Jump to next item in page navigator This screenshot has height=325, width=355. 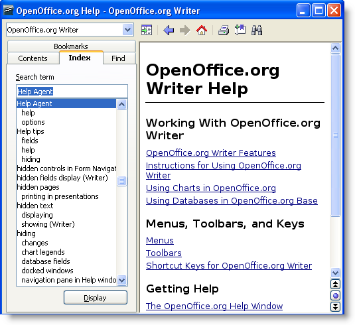[x=335, y=307]
